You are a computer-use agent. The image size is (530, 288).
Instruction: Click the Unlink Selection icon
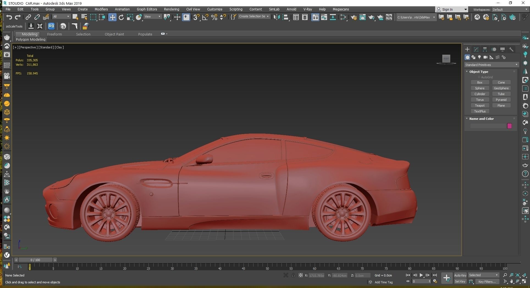[x=37, y=17]
